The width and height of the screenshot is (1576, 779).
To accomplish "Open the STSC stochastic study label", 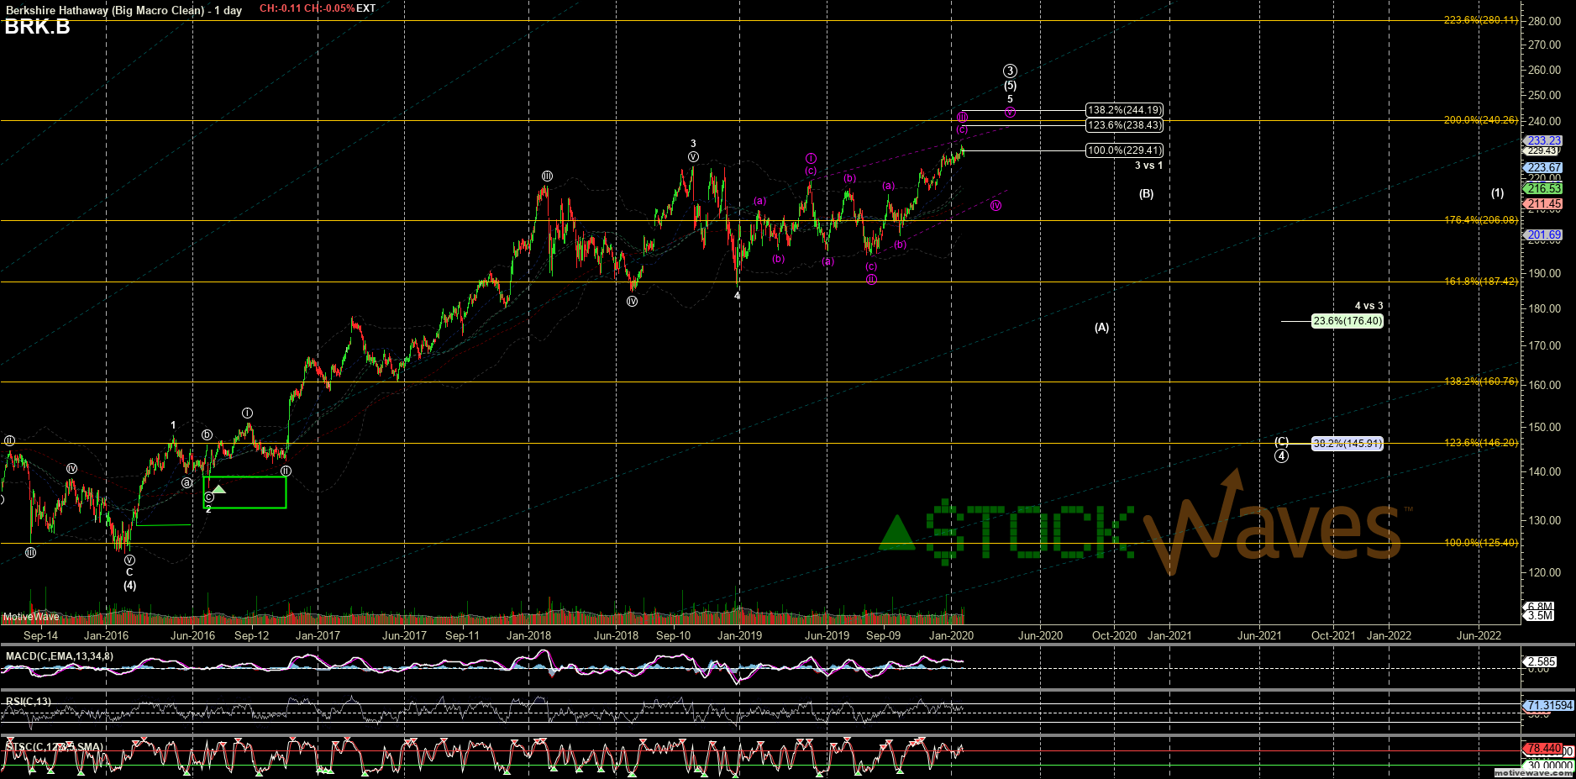I will coord(55,747).
